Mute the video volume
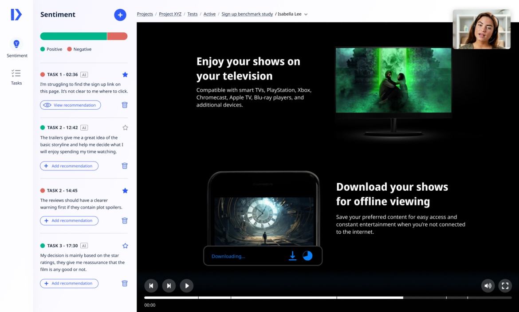Viewport: 519px width, 312px height. point(488,285)
